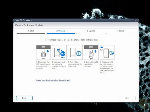
Task: Close the Sony PC Companion window
Action: (x=135, y=20)
